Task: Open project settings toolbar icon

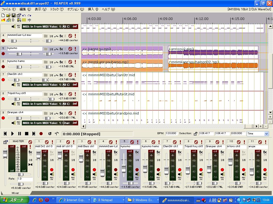Action: 19,15
